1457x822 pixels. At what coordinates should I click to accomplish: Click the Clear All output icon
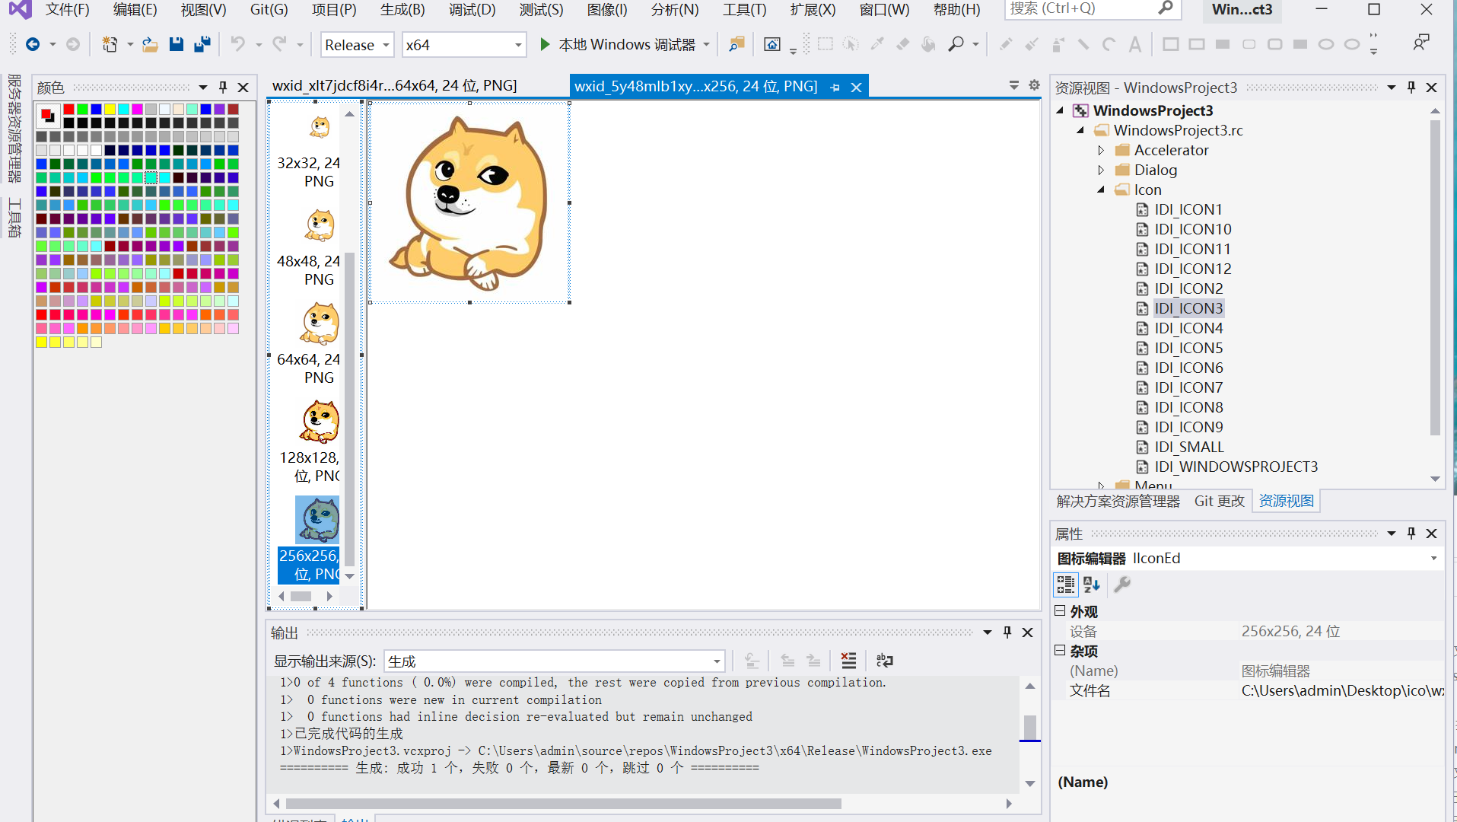848,661
